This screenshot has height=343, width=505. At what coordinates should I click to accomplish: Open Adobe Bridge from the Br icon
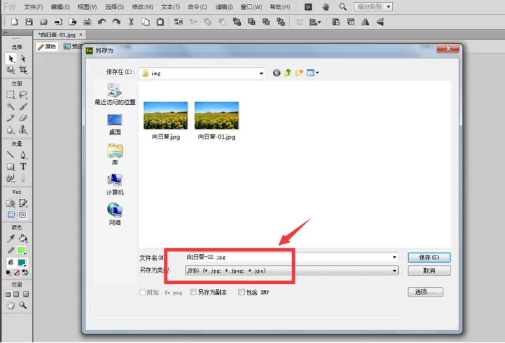[x=308, y=7]
